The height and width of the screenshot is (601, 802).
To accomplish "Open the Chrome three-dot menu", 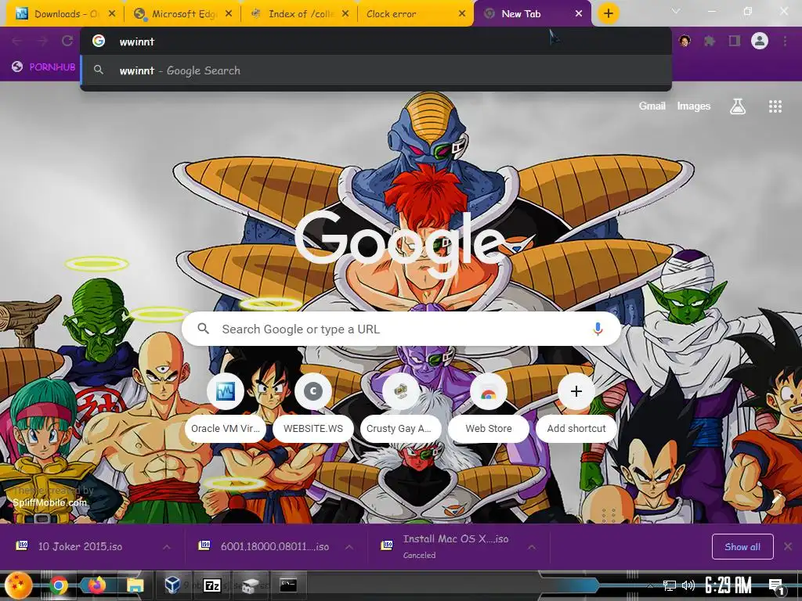I will click(785, 41).
